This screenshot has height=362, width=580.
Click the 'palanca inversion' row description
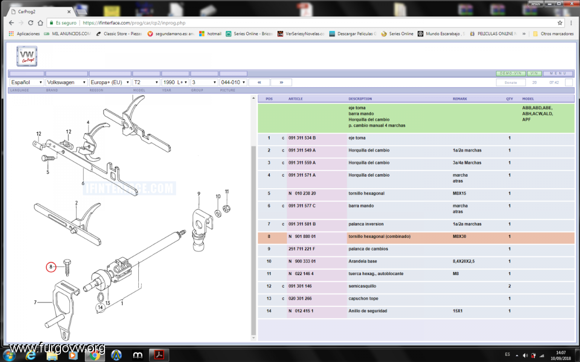(x=366, y=224)
